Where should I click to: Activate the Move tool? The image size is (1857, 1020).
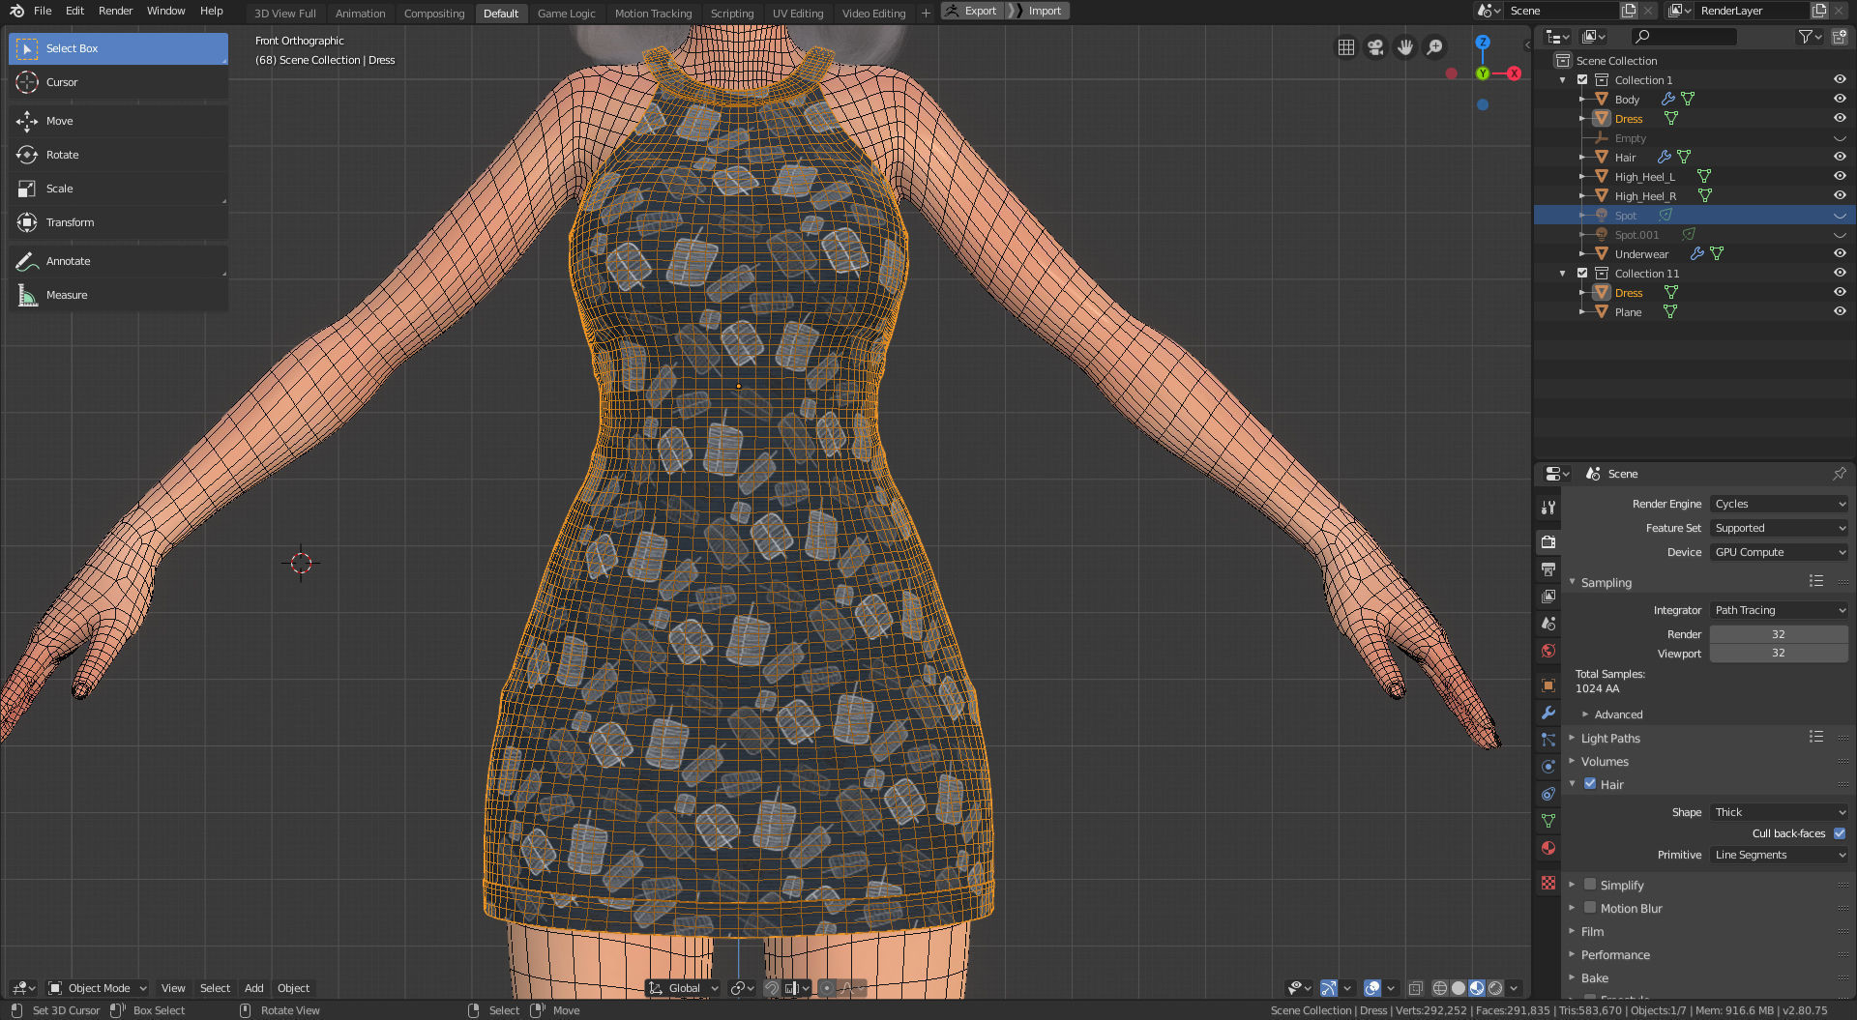pyautogui.click(x=118, y=121)
